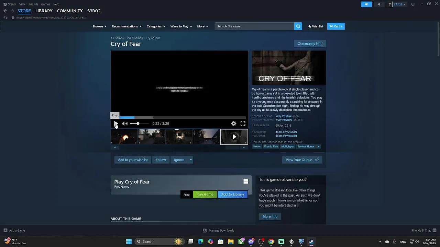This screenshot has height=247, width=440.
Task: Follow Cry of Fear
Action: pyautogui.click(x=161, y=160)
